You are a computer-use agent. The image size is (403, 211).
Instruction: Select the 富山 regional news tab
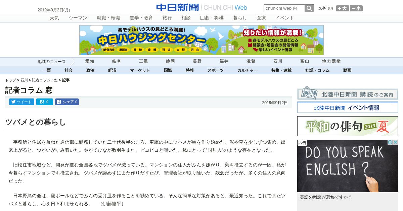[305, 62]
